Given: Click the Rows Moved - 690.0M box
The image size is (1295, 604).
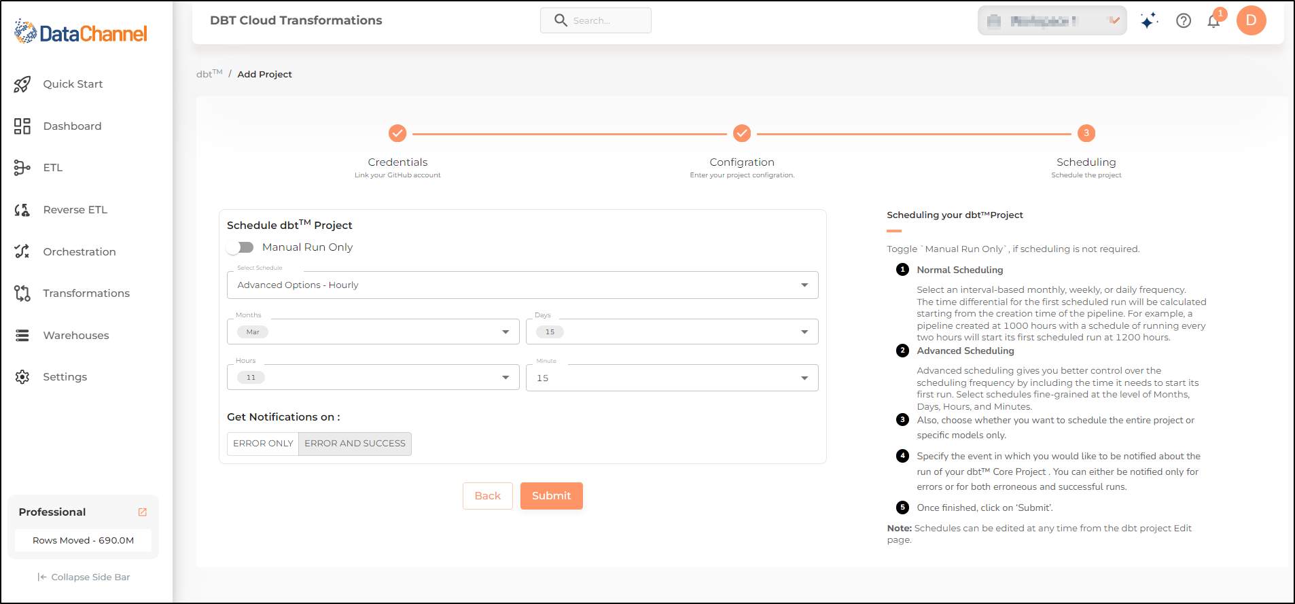Looking at the screenshot, I should (83, 541).
